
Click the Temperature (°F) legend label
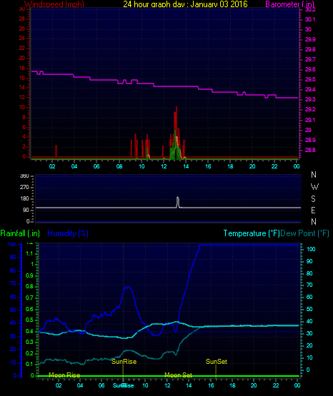point(252,233)
